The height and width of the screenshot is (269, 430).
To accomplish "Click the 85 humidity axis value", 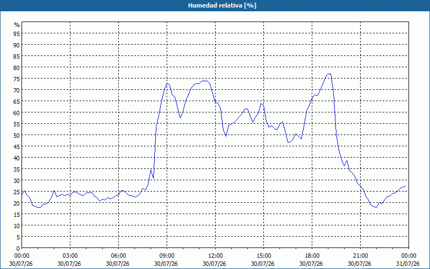I will click(17, 56).
